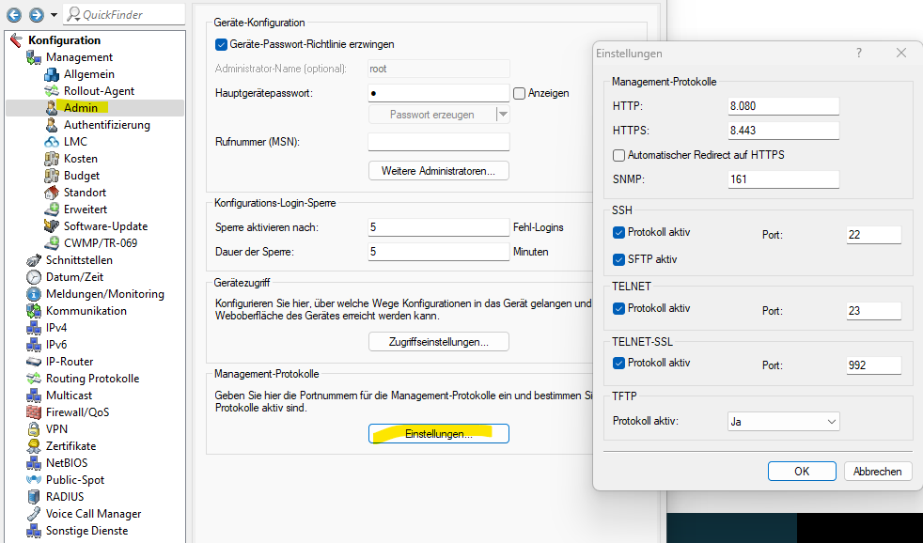Open TFTP Protokoll aktiv dropdown
Screen dimensions: 923x543
pos(784,421)
